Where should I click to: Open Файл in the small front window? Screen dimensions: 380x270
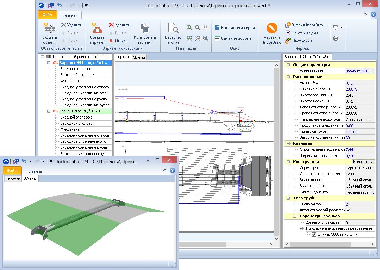[12, 171]
